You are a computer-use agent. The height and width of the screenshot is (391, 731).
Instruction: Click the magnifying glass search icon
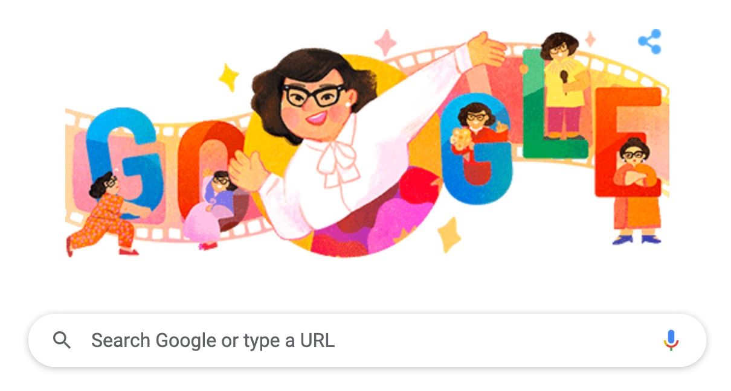click(62, 340)
